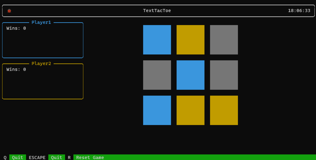Select the blue top-left grid cell
This screenshot has height=160, width=316.
pyautogui.click(x=157, y=39)
